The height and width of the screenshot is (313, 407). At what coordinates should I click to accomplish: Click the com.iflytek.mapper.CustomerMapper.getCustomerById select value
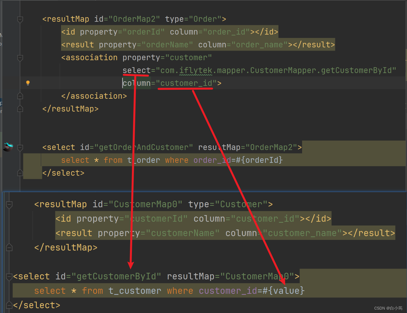point(276,70)
